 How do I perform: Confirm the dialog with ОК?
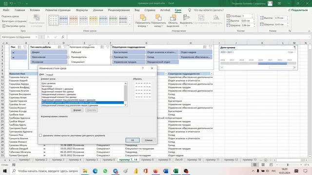(133, 140)
